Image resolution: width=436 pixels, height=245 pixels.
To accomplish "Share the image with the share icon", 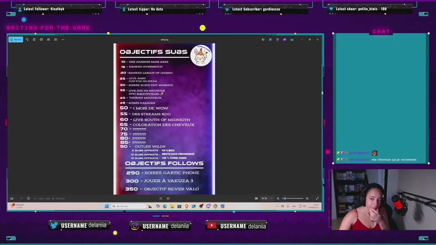I will pos(48,39).
